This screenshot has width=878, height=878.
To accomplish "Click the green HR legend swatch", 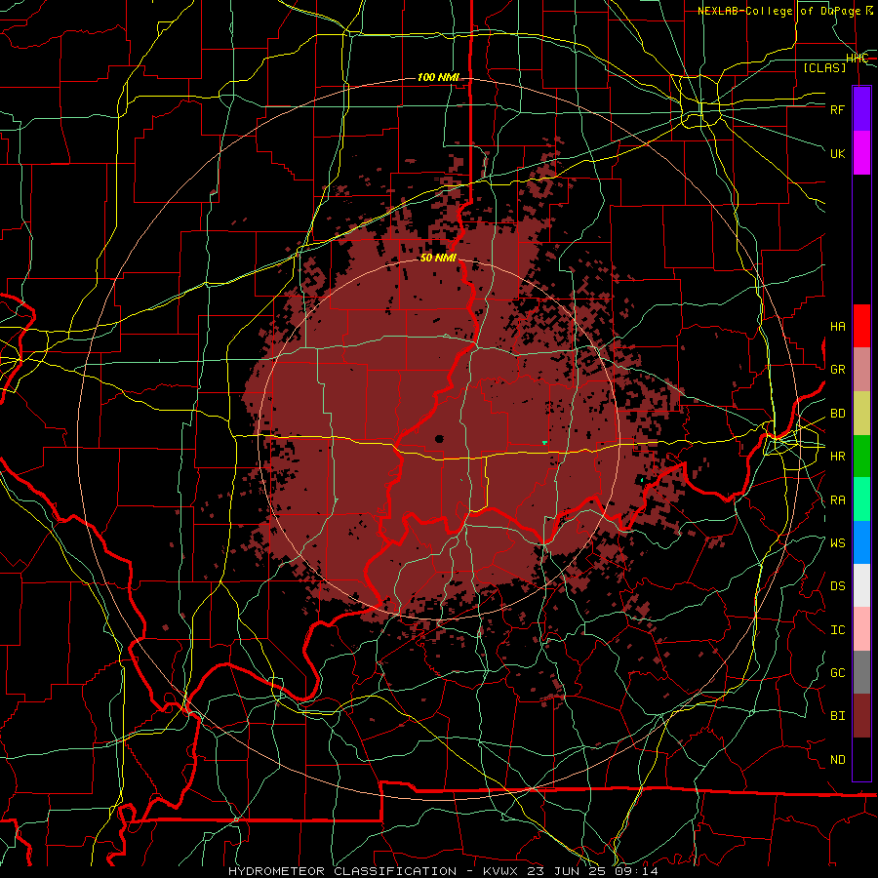I will tap(861, 456).
